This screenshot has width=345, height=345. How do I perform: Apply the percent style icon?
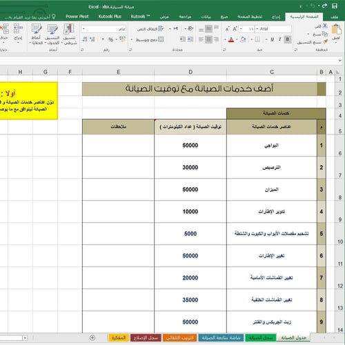pos(111,39)
